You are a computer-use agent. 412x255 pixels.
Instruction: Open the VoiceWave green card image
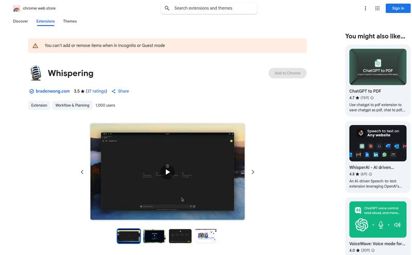(377, 220)
